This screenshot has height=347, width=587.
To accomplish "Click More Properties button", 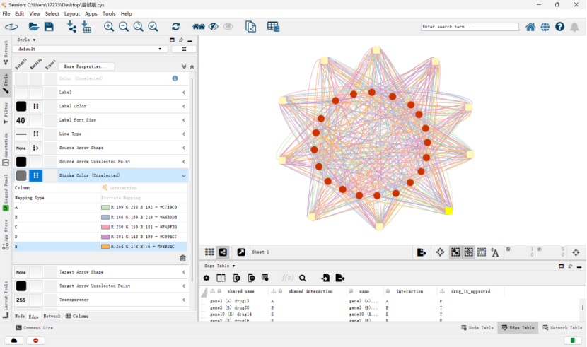I will click(86, 66).
